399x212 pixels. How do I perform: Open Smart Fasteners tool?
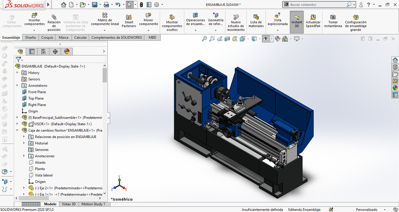[x=129, y=21]
